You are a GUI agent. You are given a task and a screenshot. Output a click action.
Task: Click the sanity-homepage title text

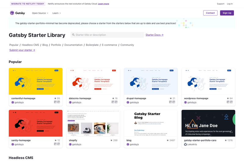click(21, 140)
